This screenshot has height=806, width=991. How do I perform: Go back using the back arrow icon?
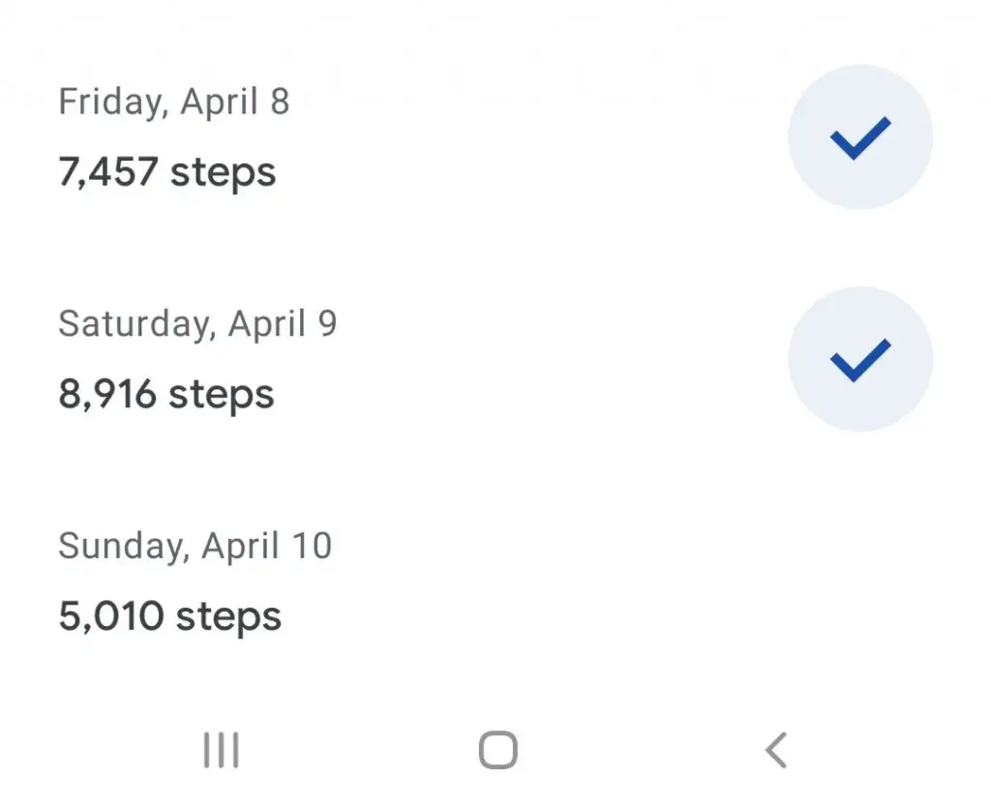pyautogui.click(x=776, y=751)
